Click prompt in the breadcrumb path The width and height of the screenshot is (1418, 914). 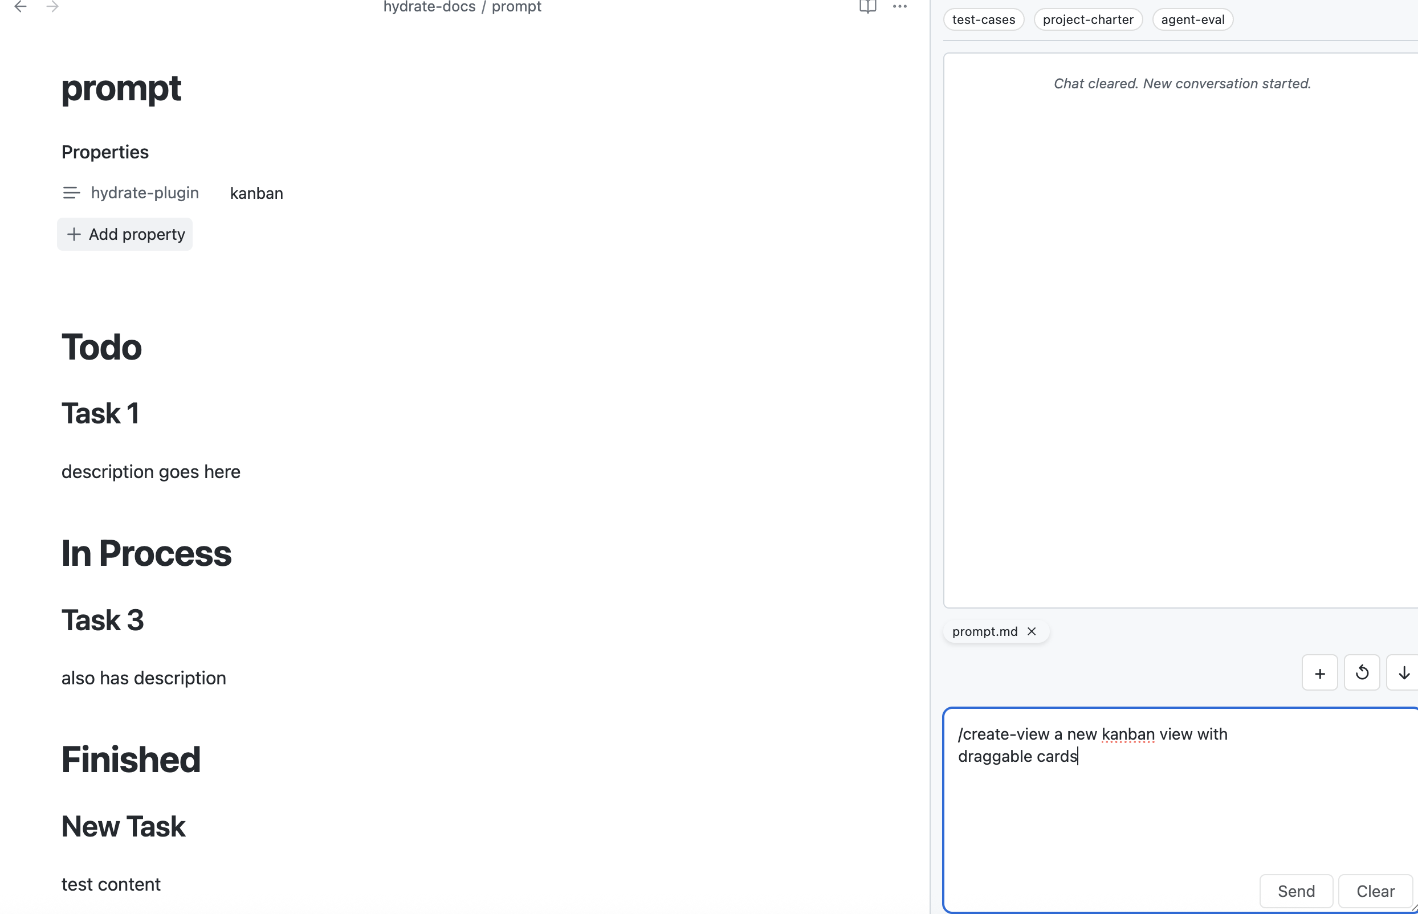(517, 7)
